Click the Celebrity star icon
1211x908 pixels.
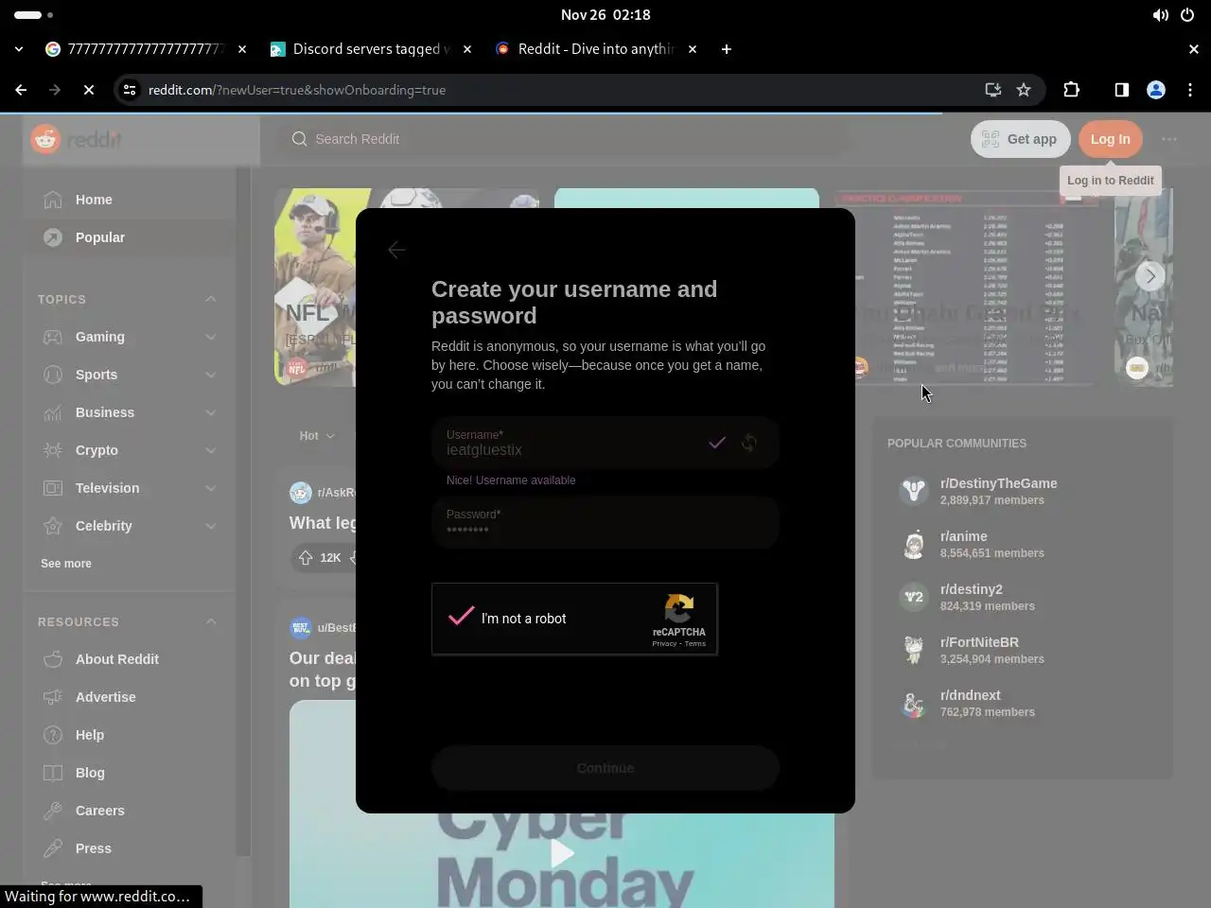(53, 526)
